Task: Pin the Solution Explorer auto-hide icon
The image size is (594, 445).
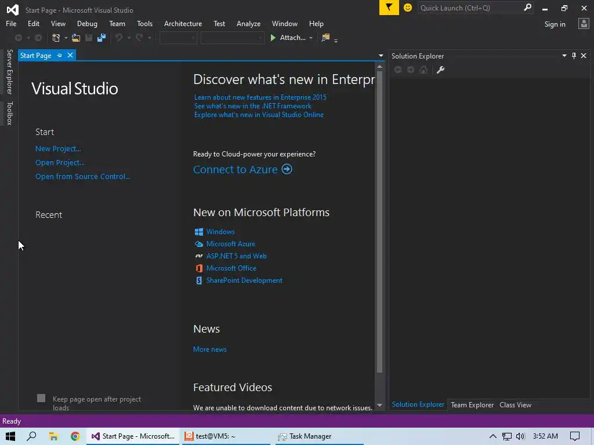Action: tap(574, 56)
